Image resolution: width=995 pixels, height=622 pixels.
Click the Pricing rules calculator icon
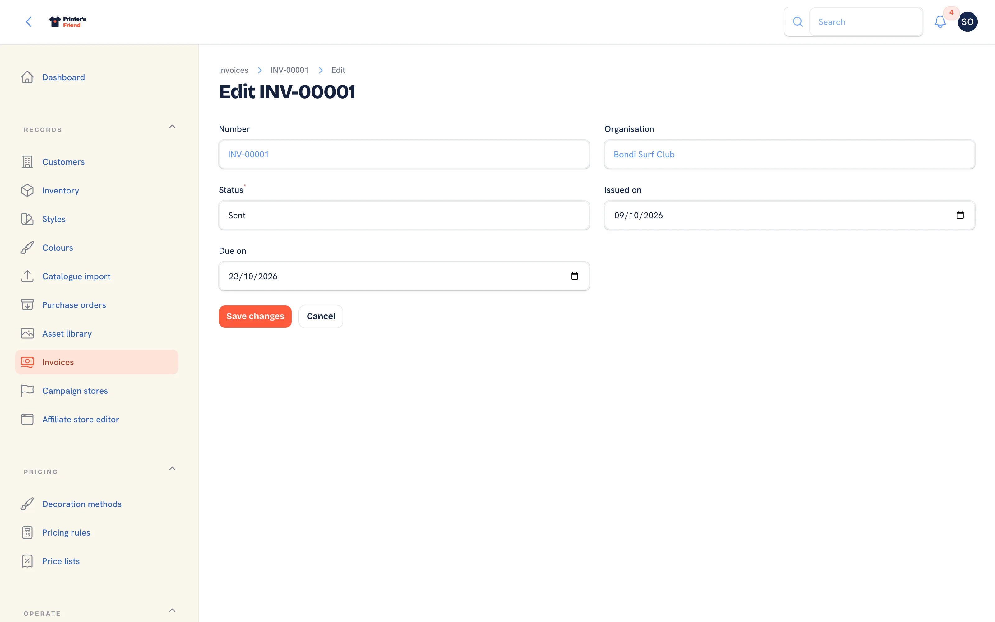click(27, 532)
